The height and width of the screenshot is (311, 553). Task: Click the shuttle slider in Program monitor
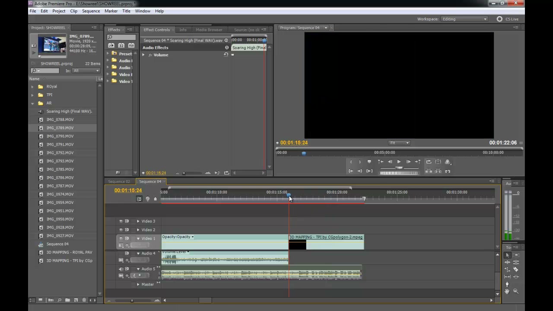[399, 168]
